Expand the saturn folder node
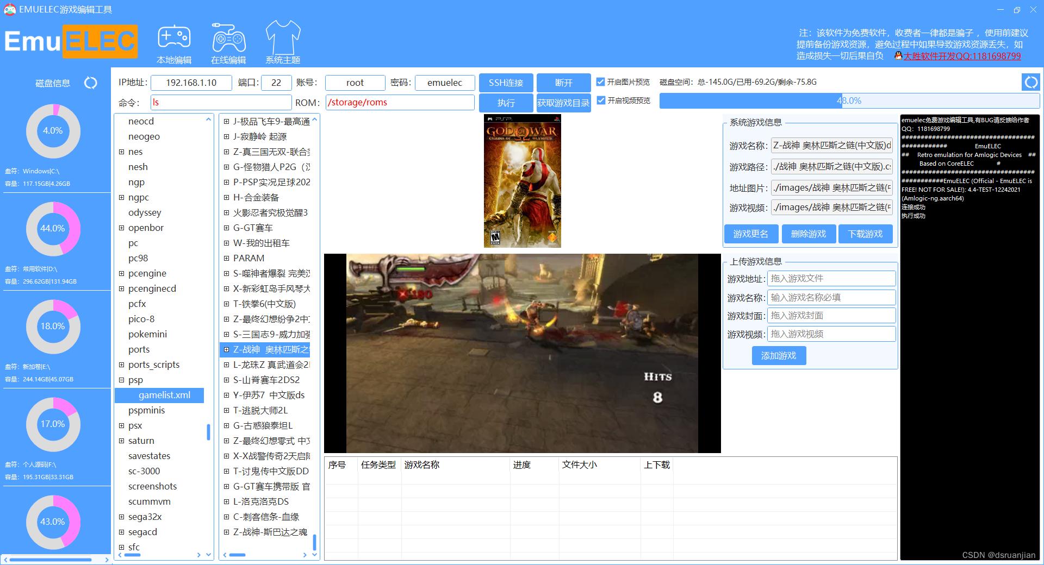This screenshot has height=565, width=1044. [122, 441]
